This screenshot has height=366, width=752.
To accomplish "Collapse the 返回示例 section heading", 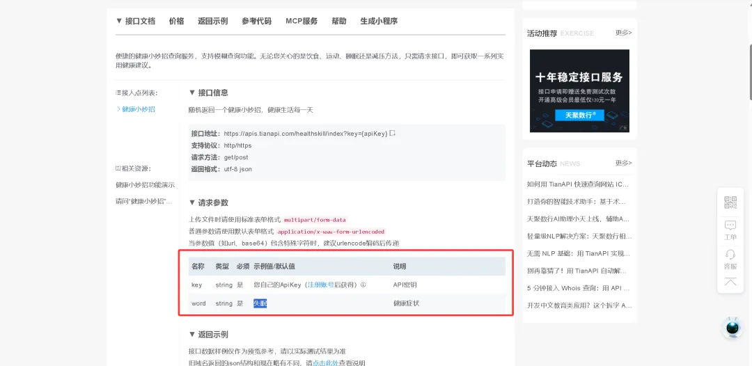I will coord(209,335).
